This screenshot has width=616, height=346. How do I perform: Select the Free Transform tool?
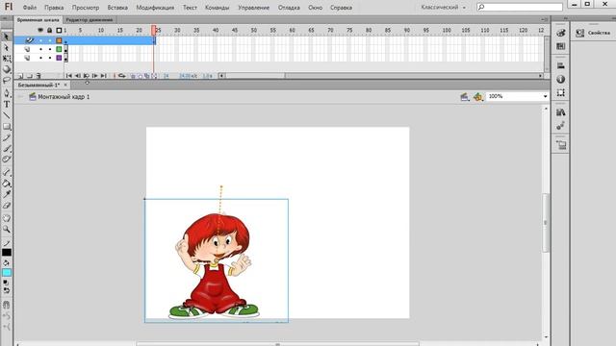click(7, 59)
